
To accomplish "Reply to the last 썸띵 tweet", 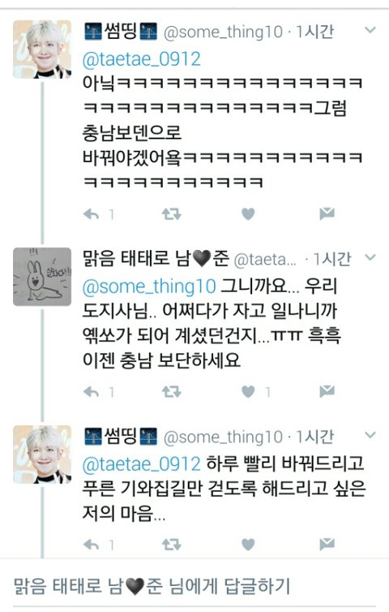I will coord(92,545).
